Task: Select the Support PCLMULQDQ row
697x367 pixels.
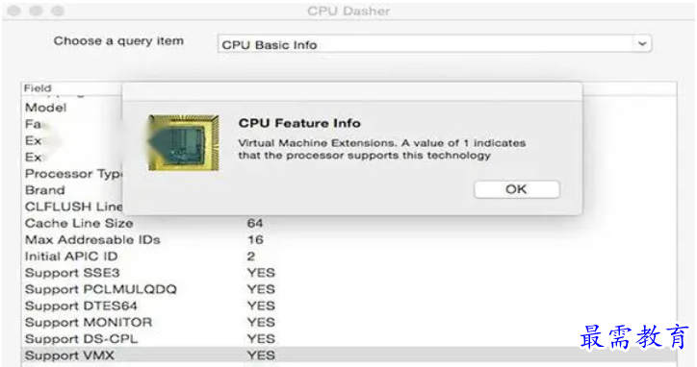Action: tap(348, 289)
